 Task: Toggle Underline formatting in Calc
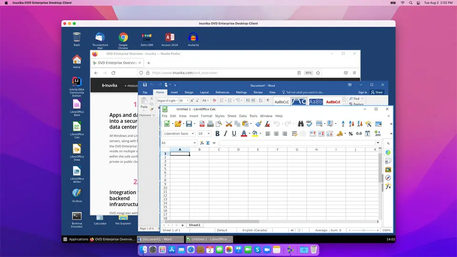point(234,134)
